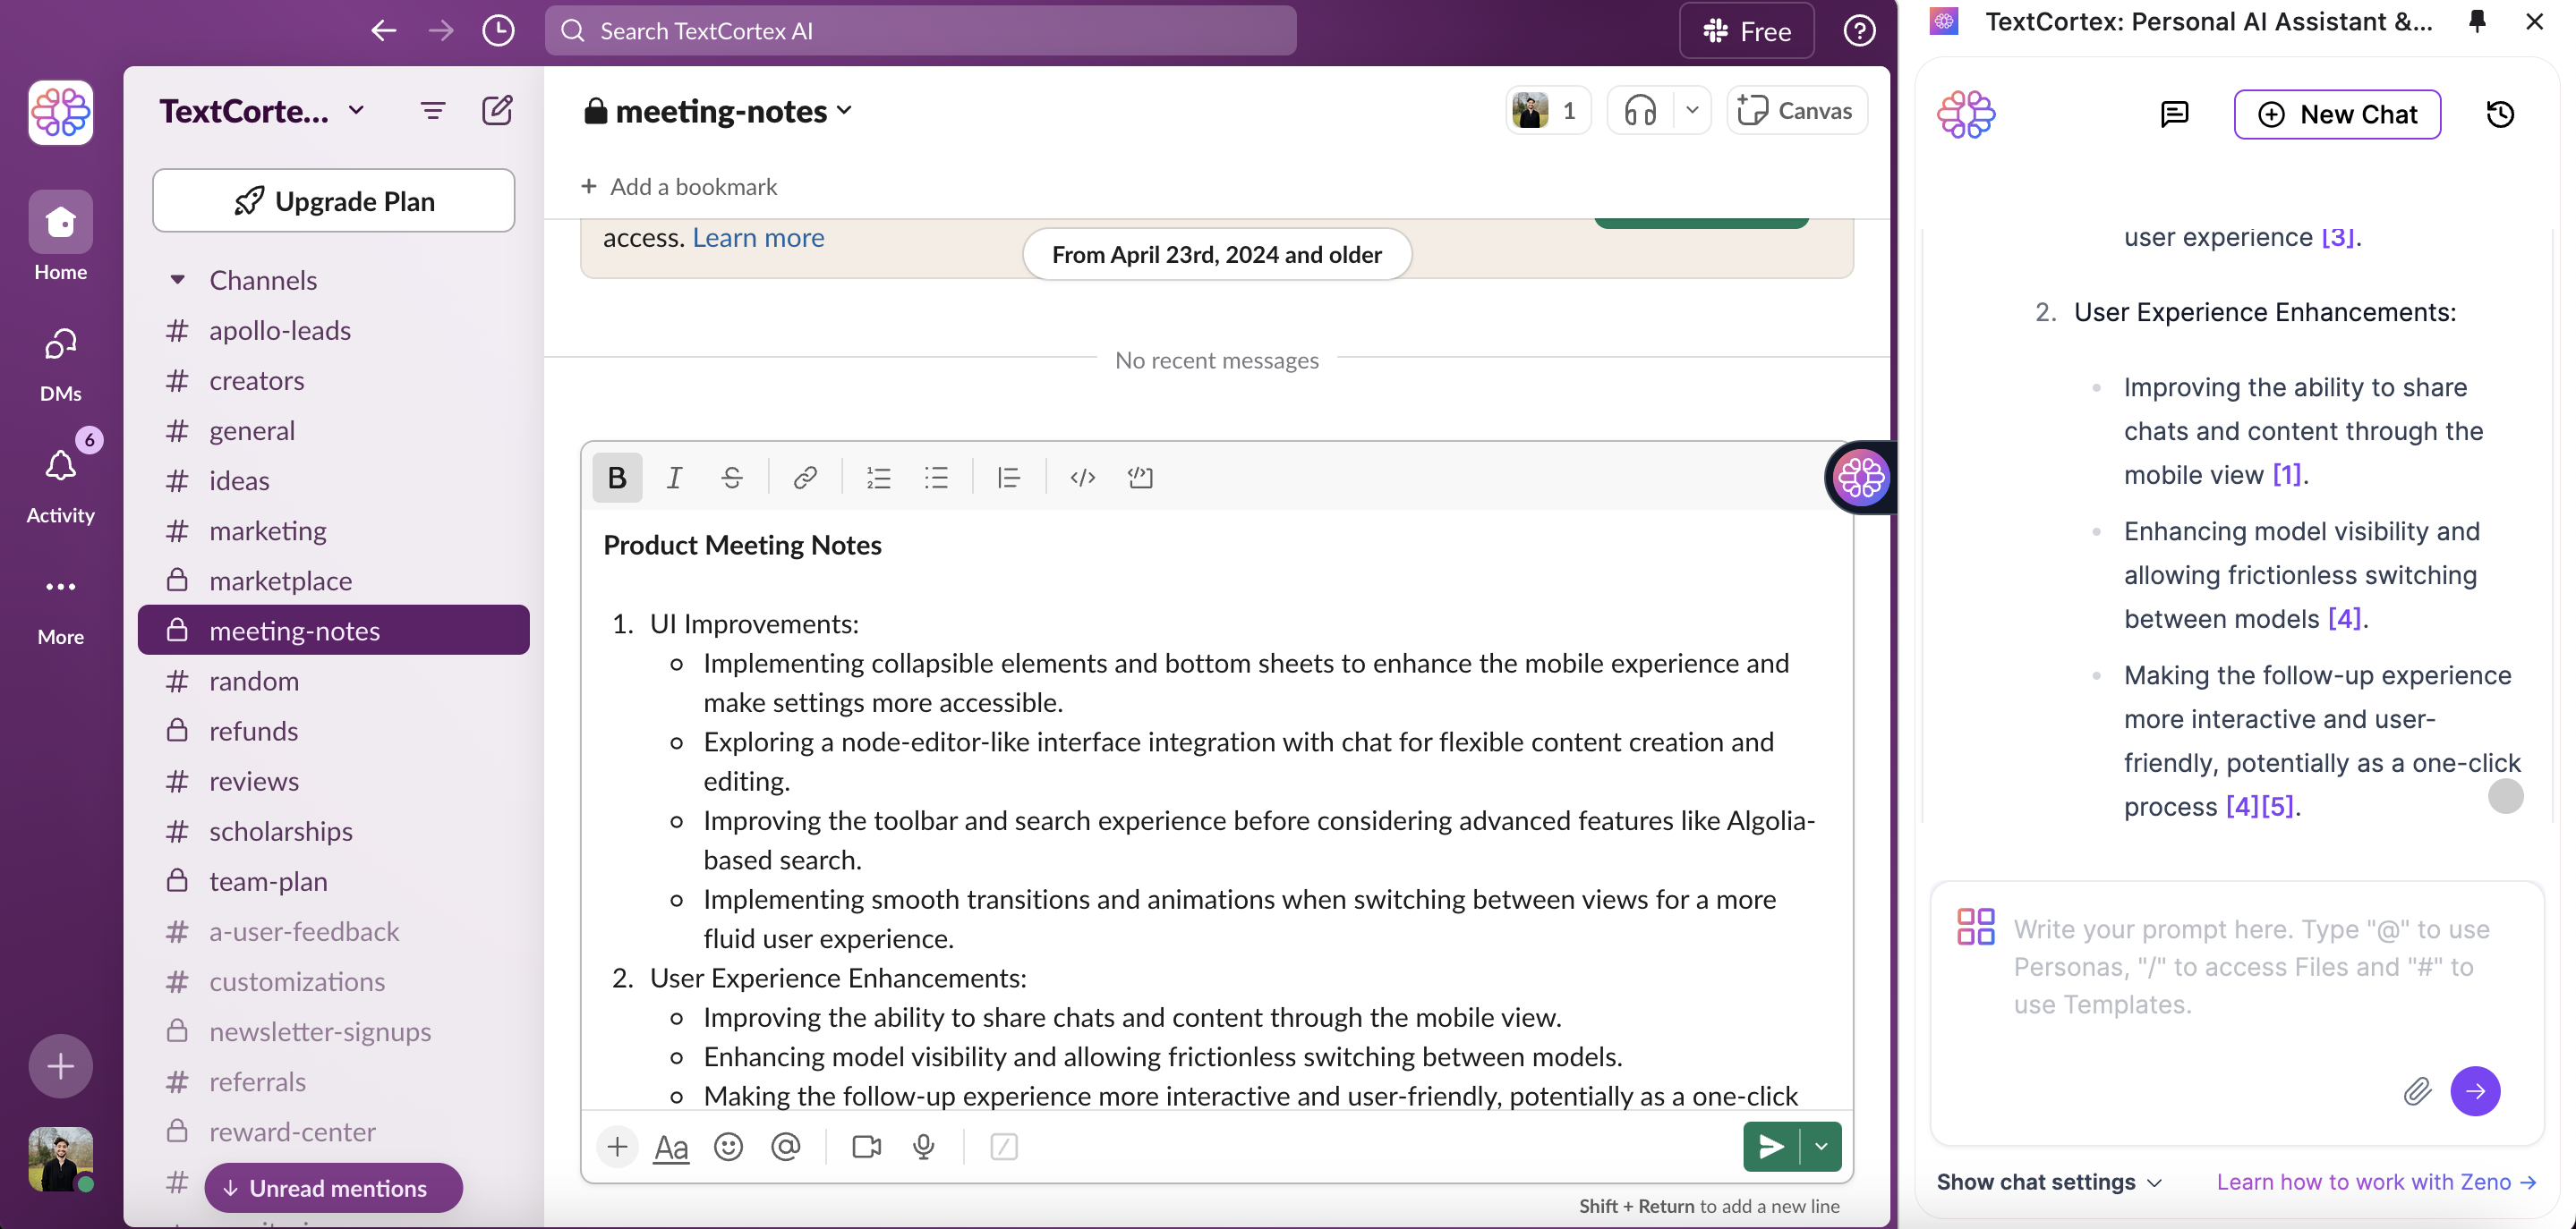
Task: Open the sidebar filter icon
Action: 432,111
